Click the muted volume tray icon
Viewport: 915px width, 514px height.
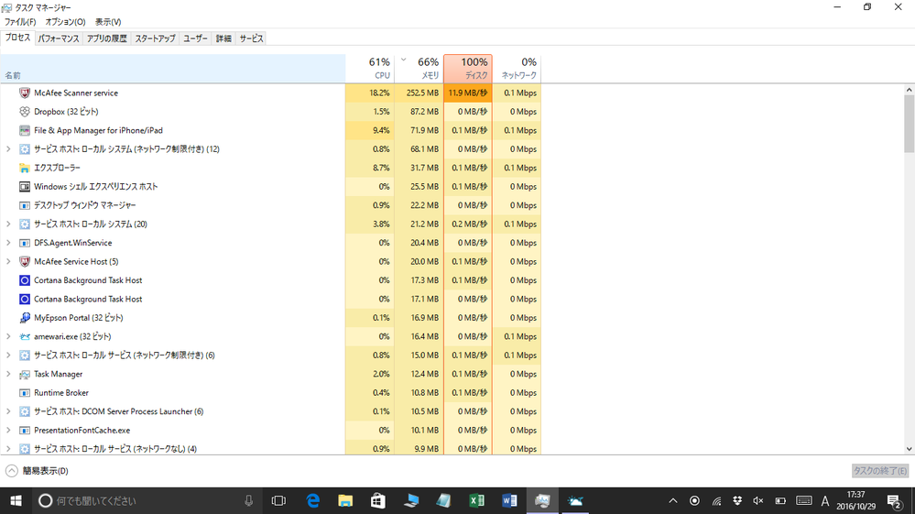click(758, 500)
